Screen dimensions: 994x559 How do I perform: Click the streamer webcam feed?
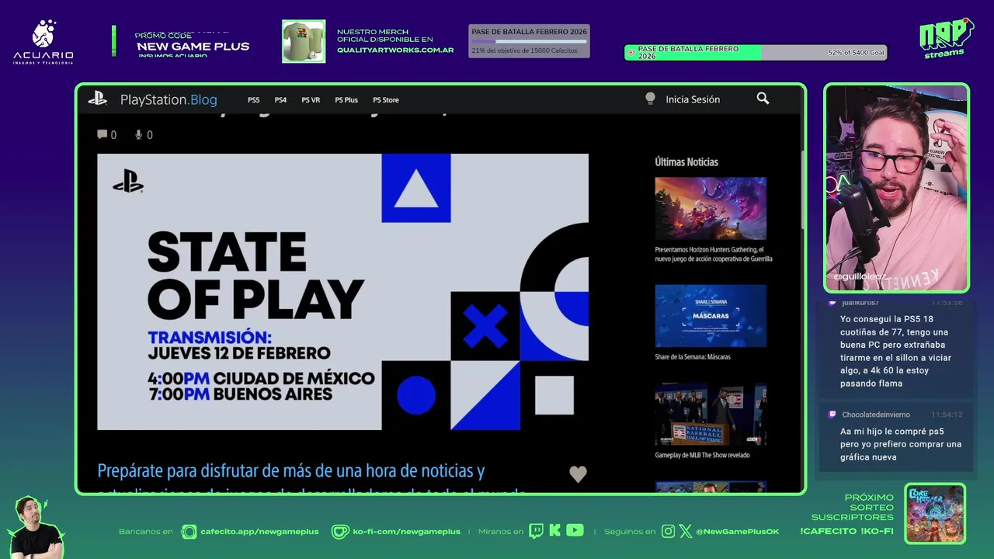pos(897,187)
